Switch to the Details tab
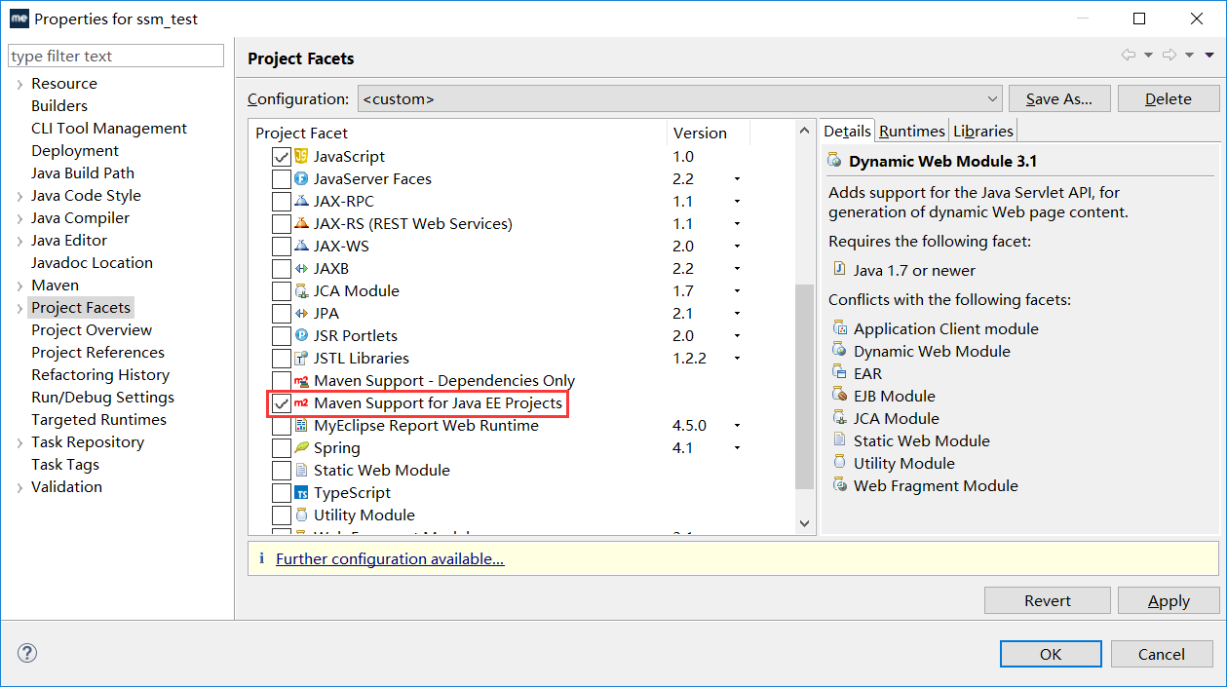 click(x=847, y=131)
